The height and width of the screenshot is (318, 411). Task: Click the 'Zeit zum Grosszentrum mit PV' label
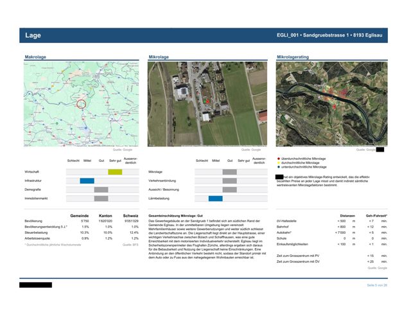point(298,256)
